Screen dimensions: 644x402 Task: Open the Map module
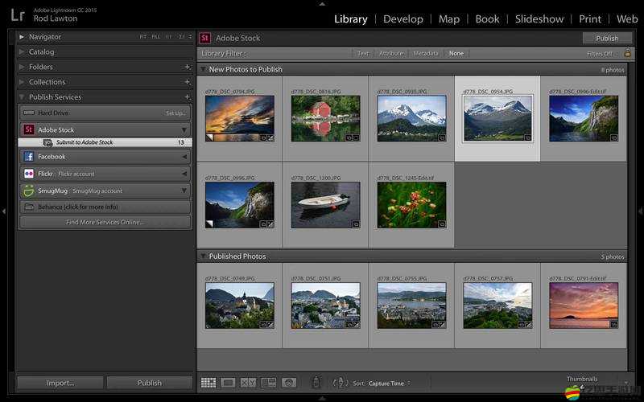coord(449,18)
